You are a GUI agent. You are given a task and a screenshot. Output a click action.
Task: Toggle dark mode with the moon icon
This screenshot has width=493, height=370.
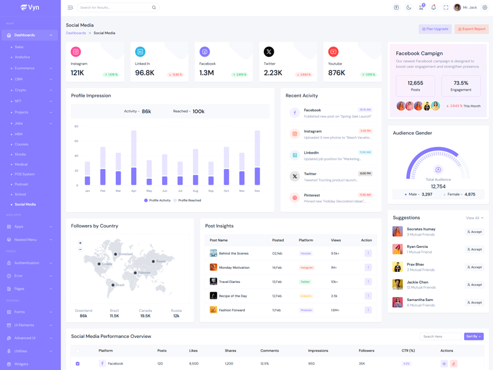[409, 7]
